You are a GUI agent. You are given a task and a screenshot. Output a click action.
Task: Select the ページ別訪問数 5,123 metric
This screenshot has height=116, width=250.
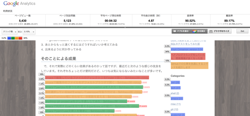pyautogui.click(x=68, y=20)
